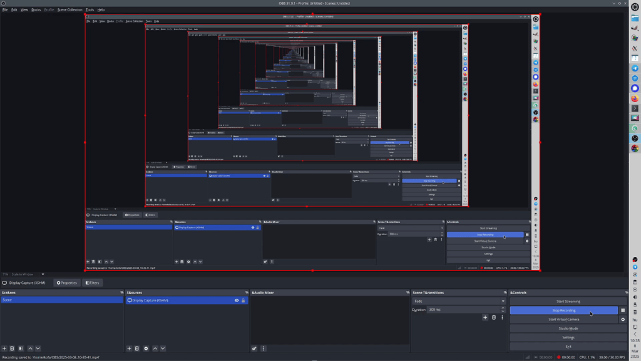Viewport: 641px width, 361px height.
Task: Move Display Capture up with the arrow icon
Action: click(x=155, y=348)
